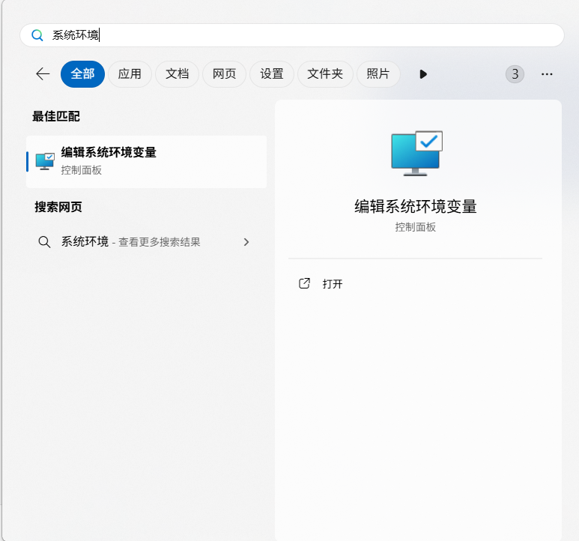Screen dimensions: 579x541
Task: Open the three-dot more options menu
Action: pos(547,74)
